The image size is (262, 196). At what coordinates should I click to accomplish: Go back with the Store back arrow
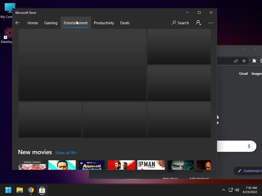[x=17, y=23]
